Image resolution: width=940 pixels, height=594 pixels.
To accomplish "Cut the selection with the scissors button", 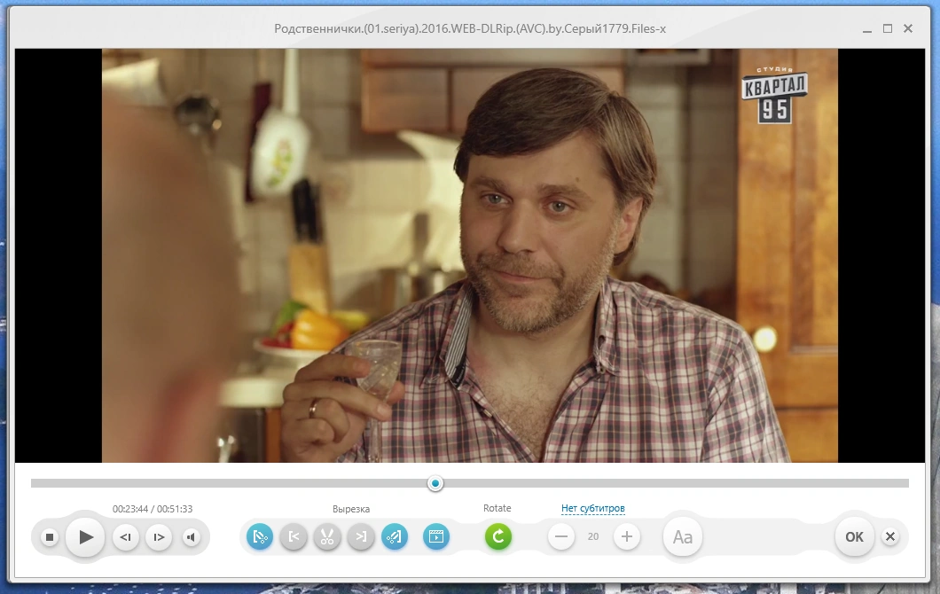I will click(327, 536).
